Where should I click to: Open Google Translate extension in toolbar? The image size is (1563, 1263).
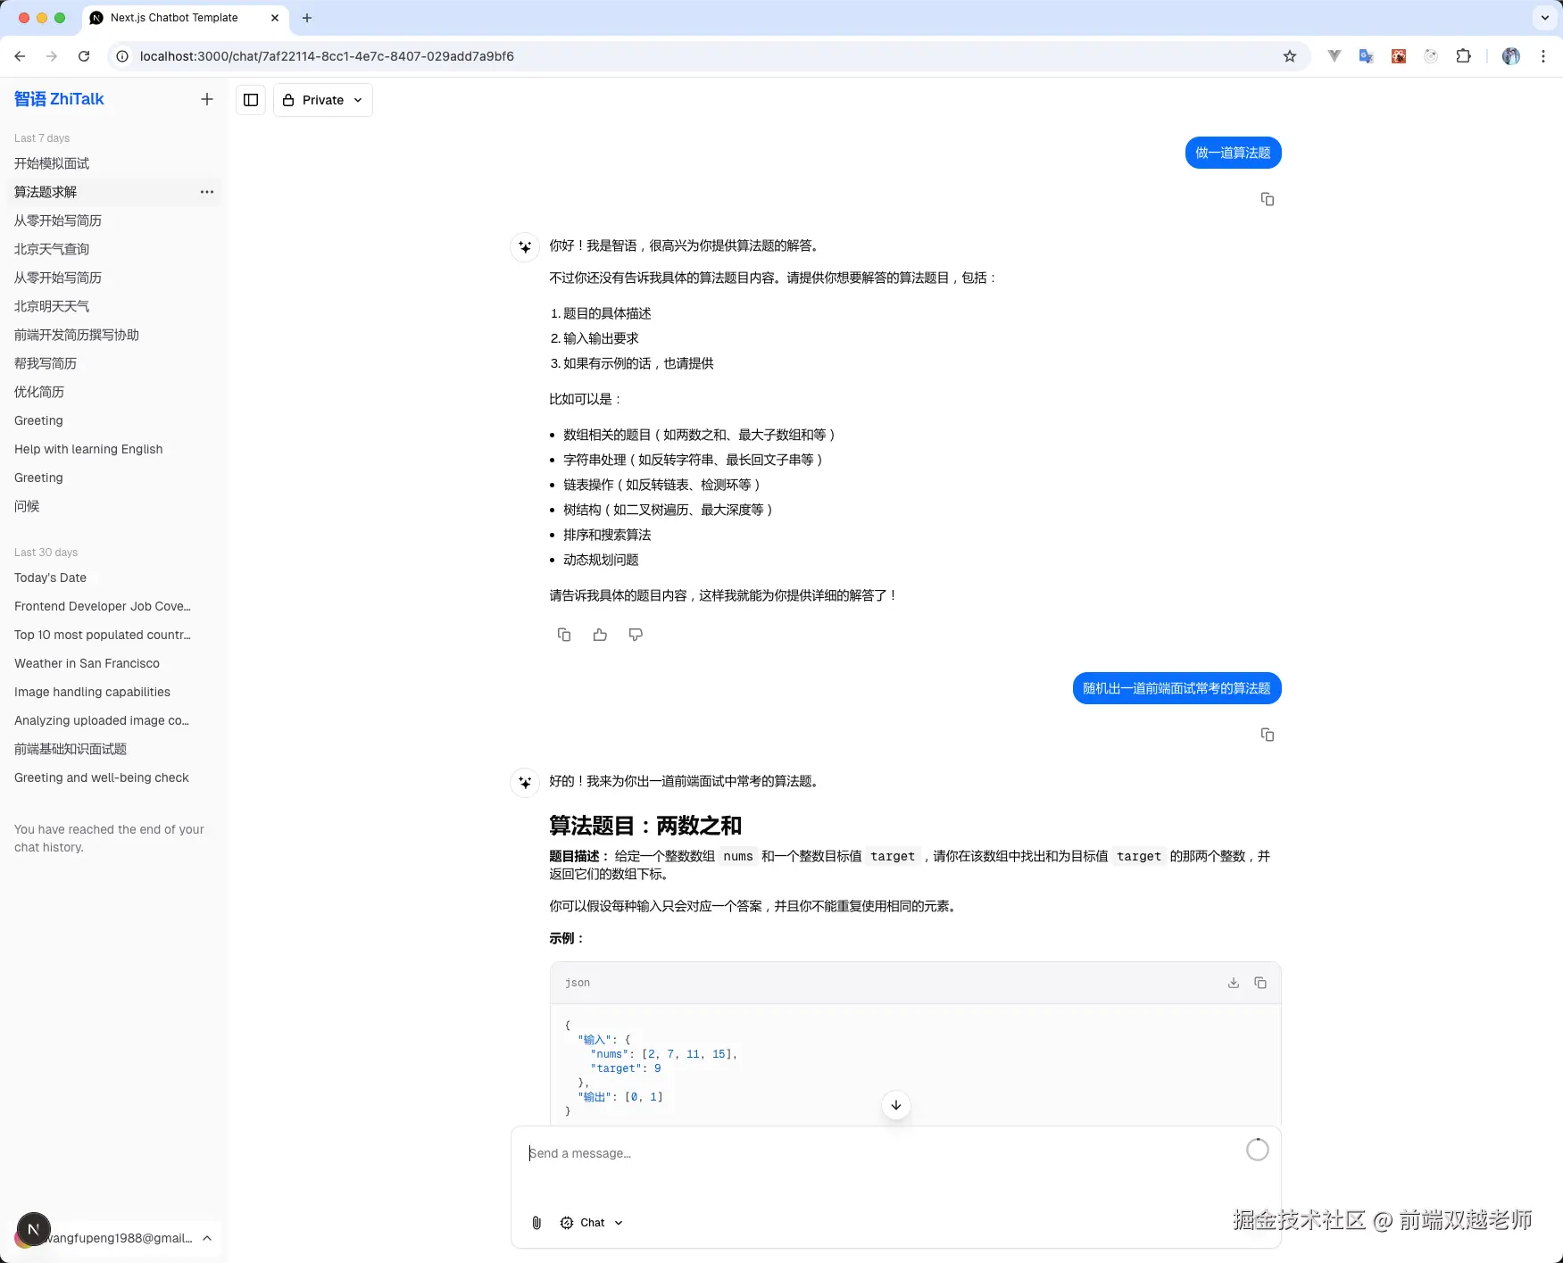coord(1365,55)
